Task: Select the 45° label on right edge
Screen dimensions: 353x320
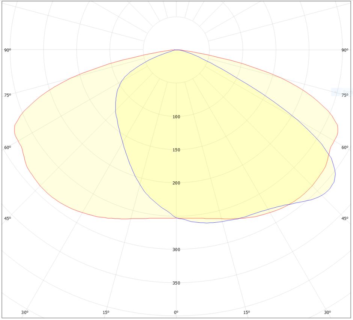Action: tap(345, 219)
